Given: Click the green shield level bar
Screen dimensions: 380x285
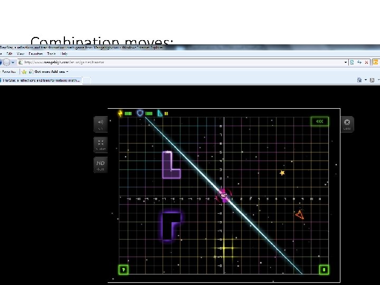Looking at the screenshot, I should point(149,113).
